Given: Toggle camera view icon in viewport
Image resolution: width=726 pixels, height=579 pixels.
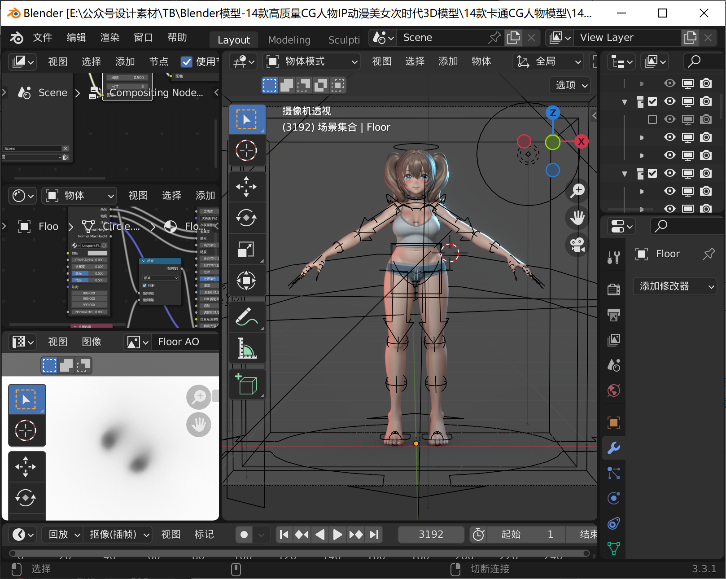Looking at the screenshot, I should pyautogui.click(x=577, y=245).
